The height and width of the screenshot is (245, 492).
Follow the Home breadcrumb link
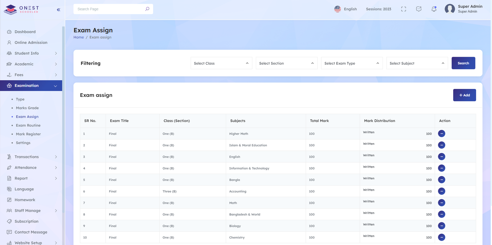tap(78, 37)
